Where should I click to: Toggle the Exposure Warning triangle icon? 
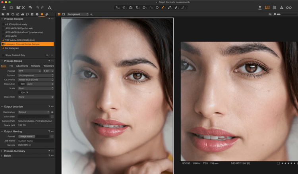click(x=281, y=8)
